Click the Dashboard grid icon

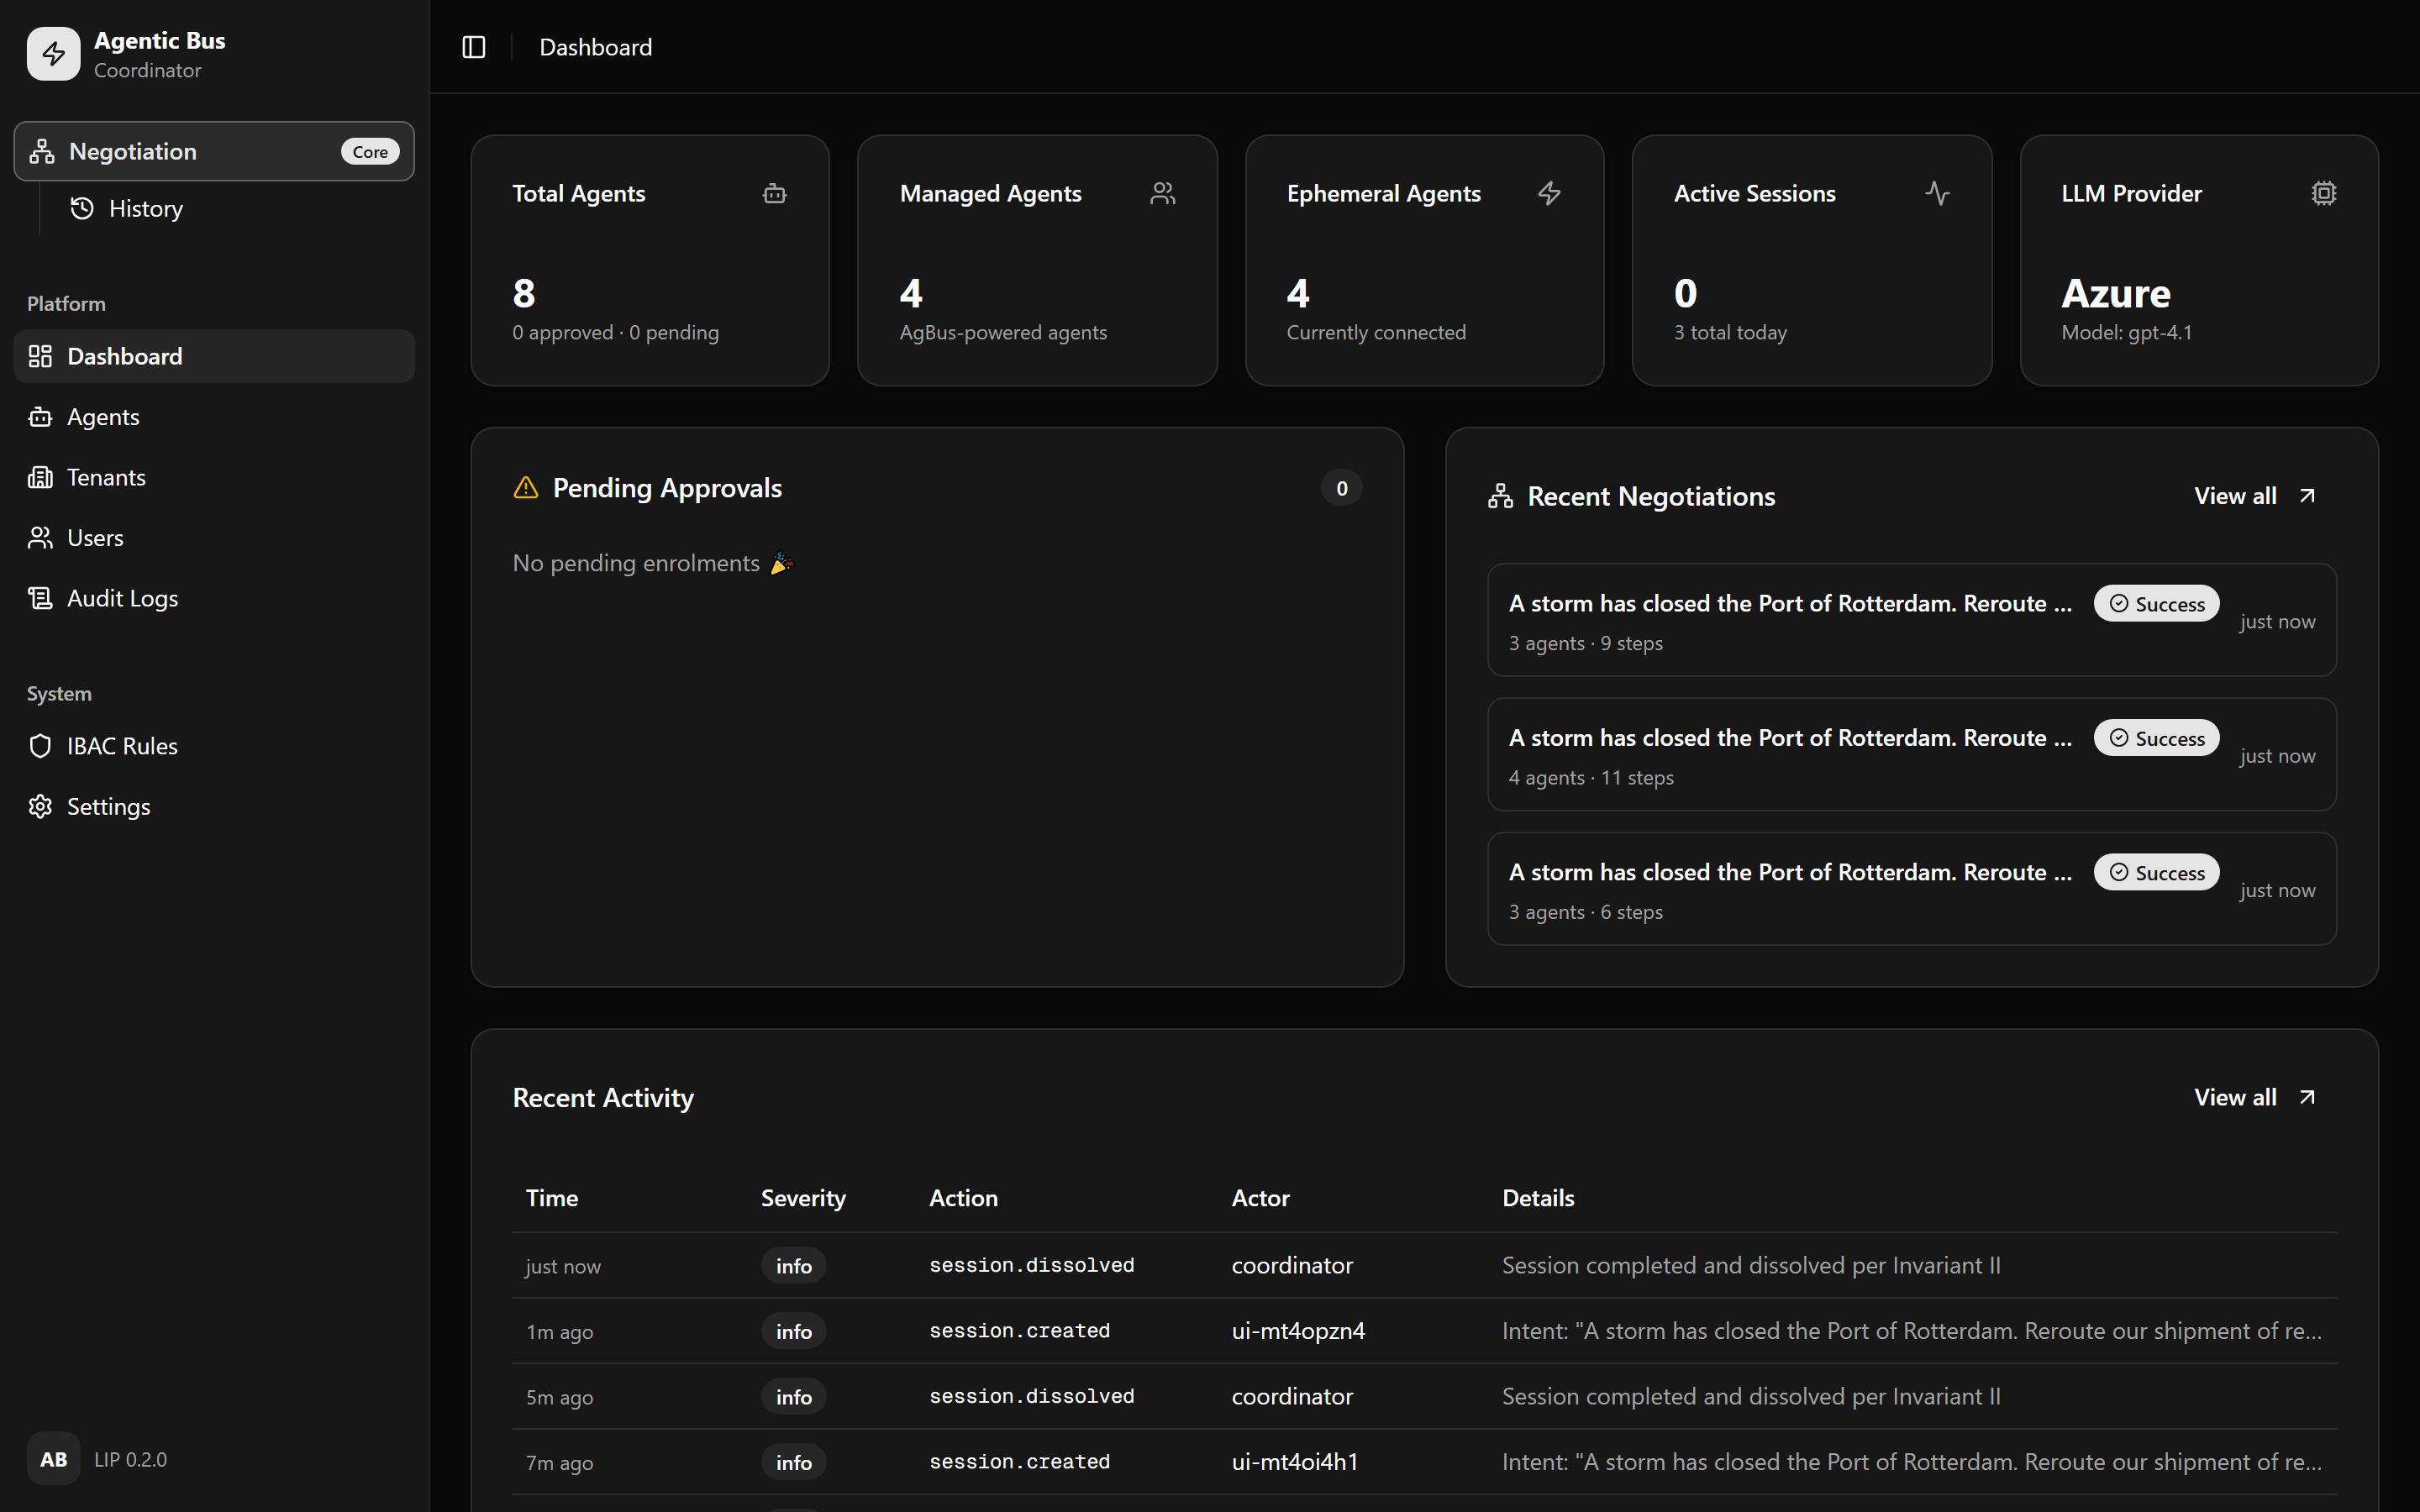tap(40, 356)
